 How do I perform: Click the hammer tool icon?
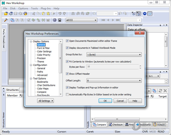(x=6, y=20)
